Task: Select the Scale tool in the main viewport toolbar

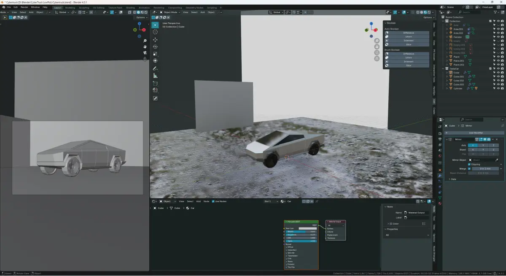Action: [155, 54]
